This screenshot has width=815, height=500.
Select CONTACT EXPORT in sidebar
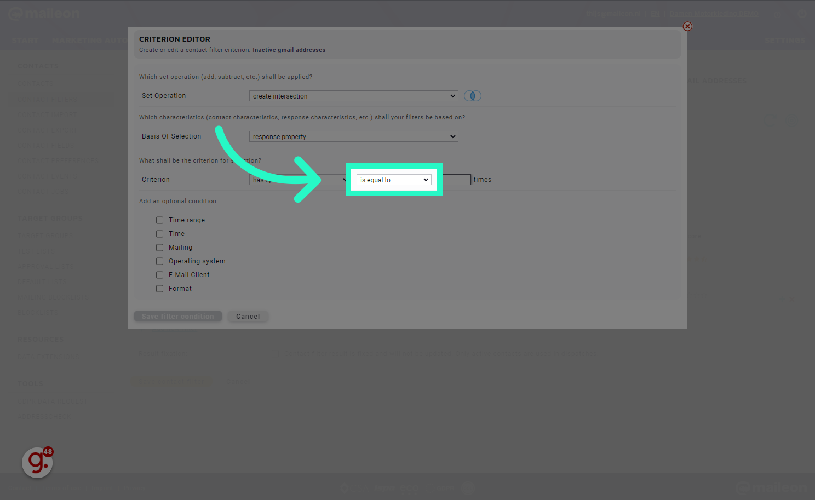coord(47,130)
